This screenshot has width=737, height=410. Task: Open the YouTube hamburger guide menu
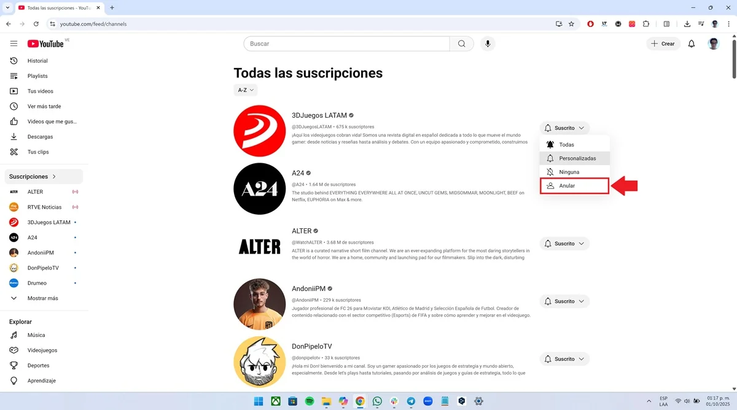click(14, 44)
